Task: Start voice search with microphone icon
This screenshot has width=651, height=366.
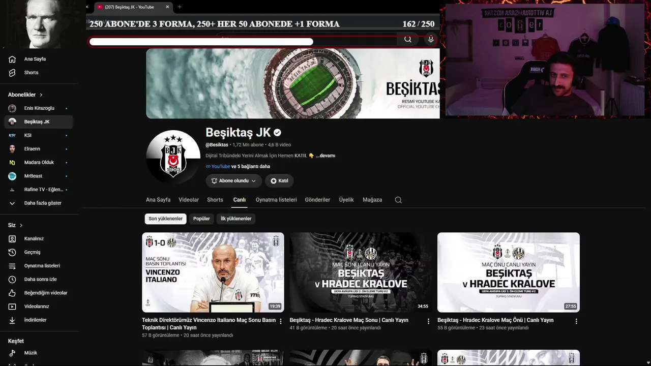Action: (431, 39)
